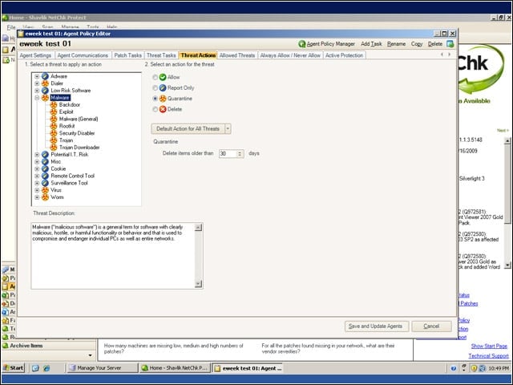This screenshot has height=385, width=513.
Task: Select Malware (General) in the tree
Action: point(79,120)
